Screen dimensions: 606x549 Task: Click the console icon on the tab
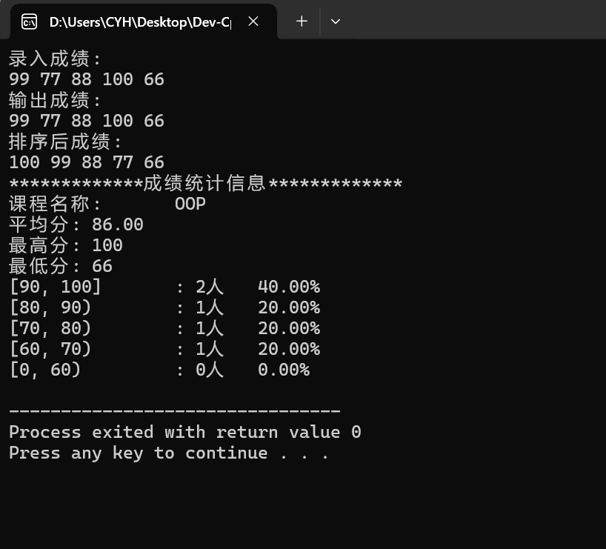point(29,22)
